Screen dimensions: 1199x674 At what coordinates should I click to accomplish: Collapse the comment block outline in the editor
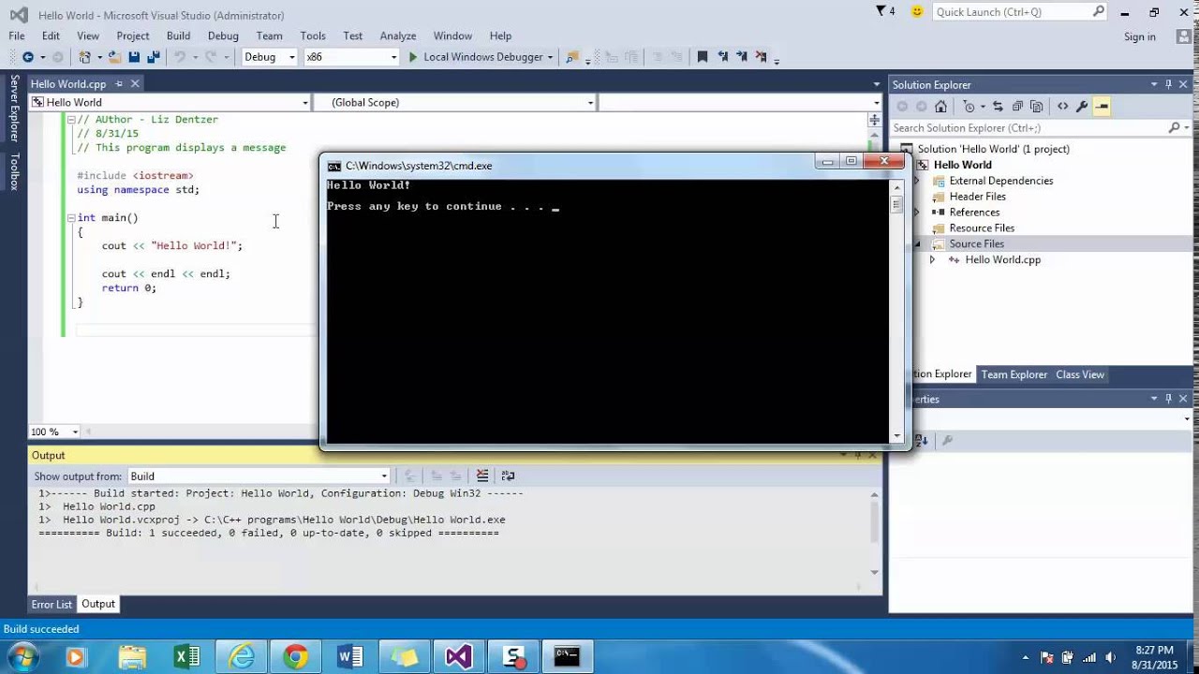click(70, 120)
